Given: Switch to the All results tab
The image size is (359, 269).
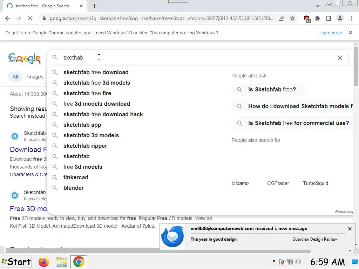Looking at the screenshot, I should pyautogui.click(x=15, y=77).
